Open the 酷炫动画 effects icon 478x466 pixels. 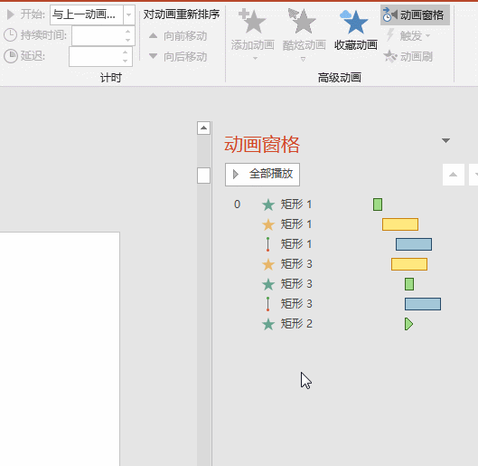[x=304, y=22]
